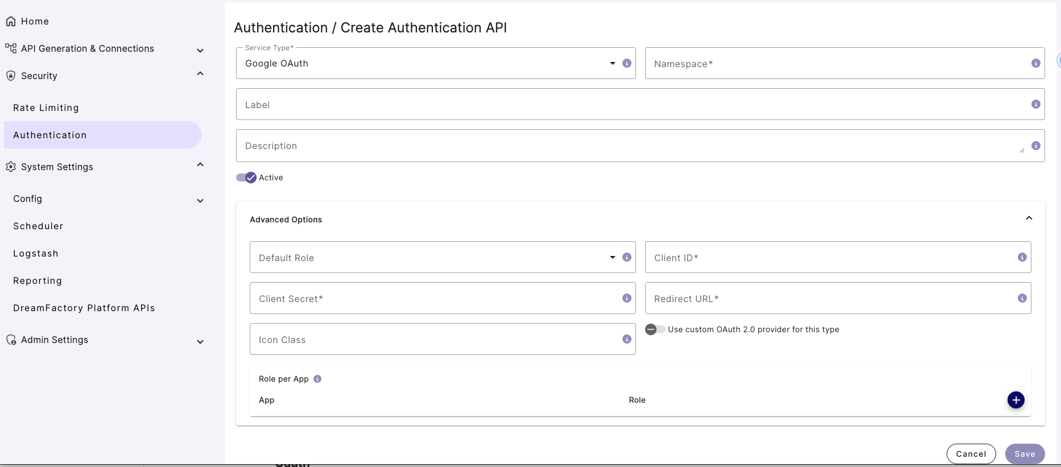Click the info icon next to Role per App
Viewport: 1061px width, 467px height.
click(x=317, y=379)
